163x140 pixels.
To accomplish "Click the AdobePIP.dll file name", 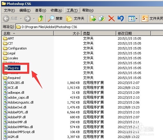I will (17, 117).
